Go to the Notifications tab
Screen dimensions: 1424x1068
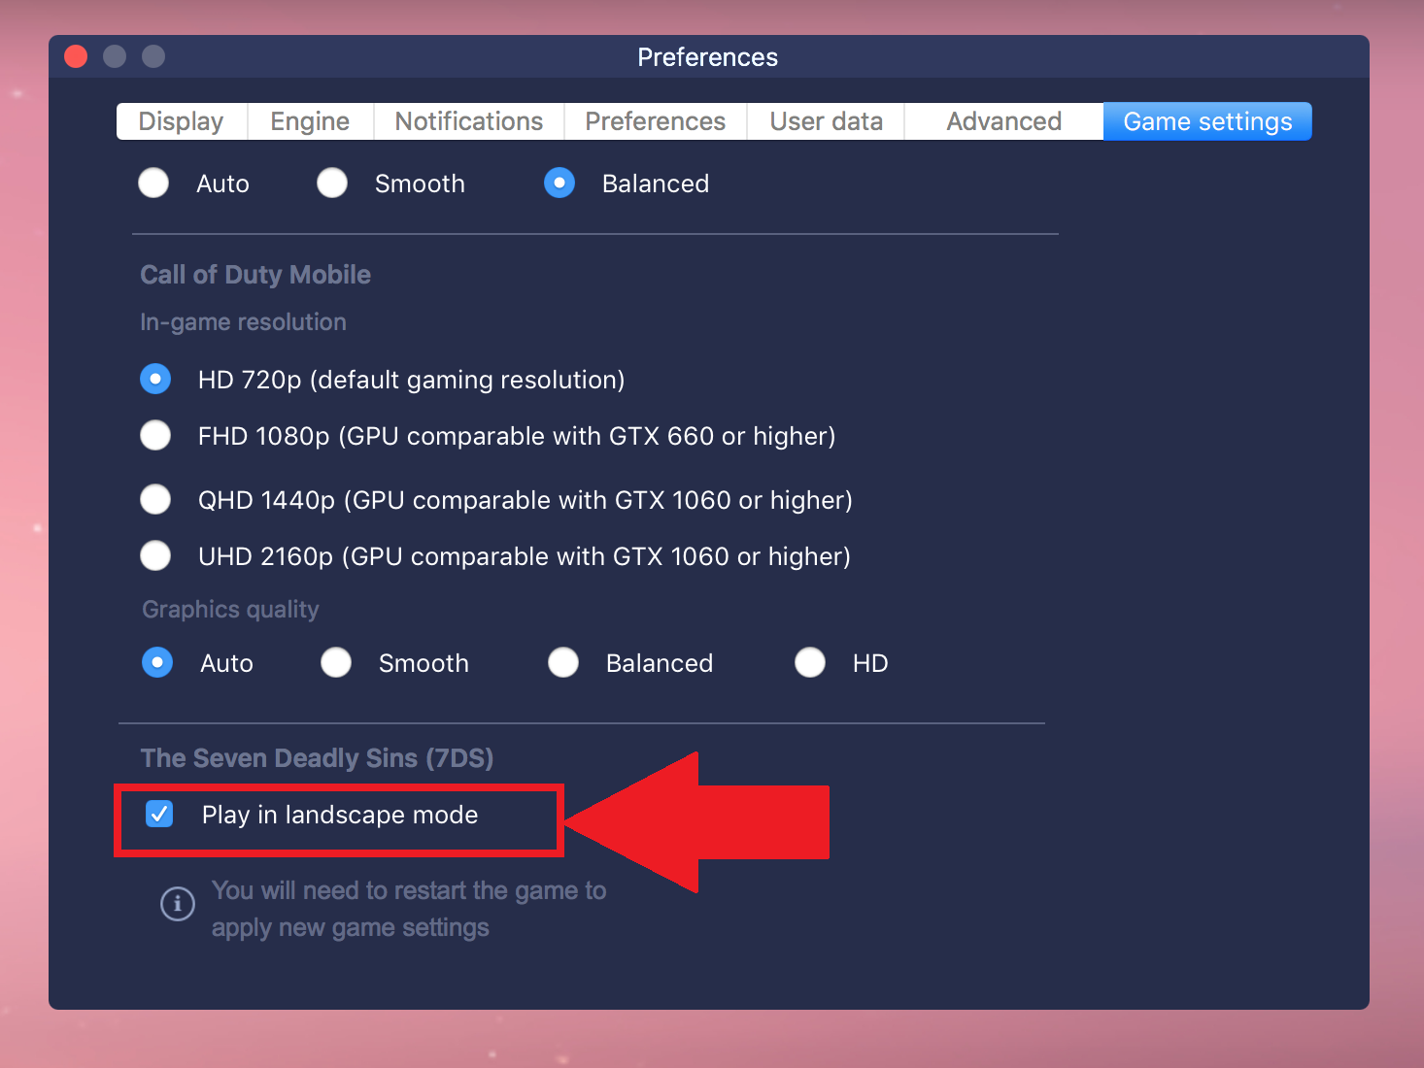coord(468,121)
